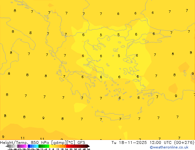Click the '[°C]' unit label
This screenshot has width=195, height=150.
coord(71,143)
